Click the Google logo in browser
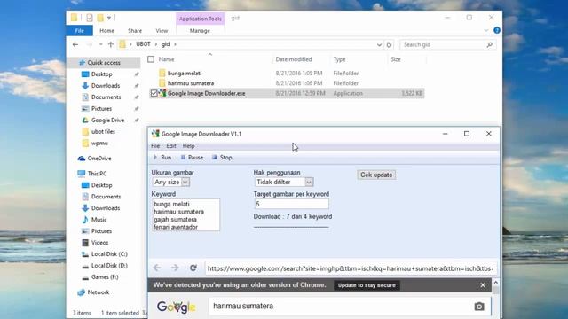Viewport: 568px width, 319px height. tap(176, 307)
